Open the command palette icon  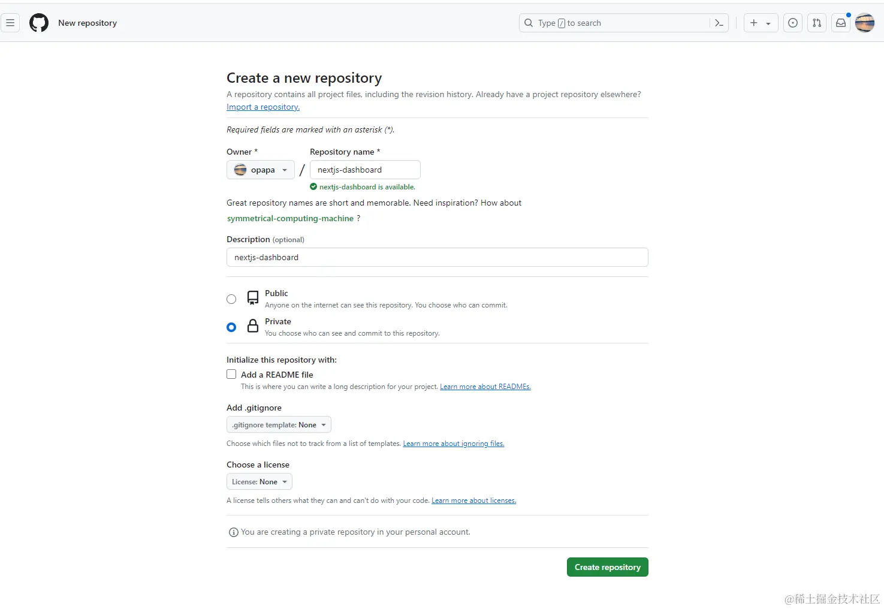719,23
